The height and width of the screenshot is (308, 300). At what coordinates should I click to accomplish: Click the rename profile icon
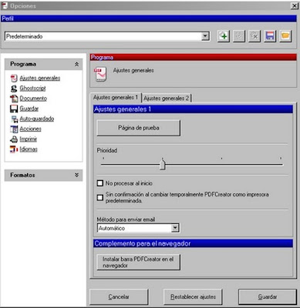(239, 36)
